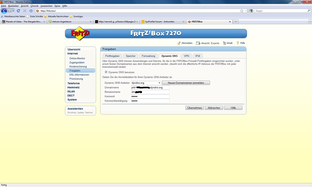The image size is (312, 187).
Task: Open the Datei menu
Action: click(3, 6)
